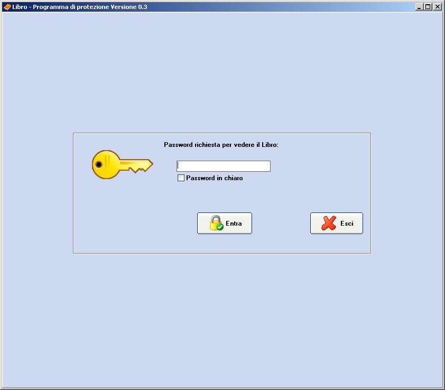Viewport: 445px width, 390px height.
Task: Click the Entra button with padlock
Action: point(225,224)
